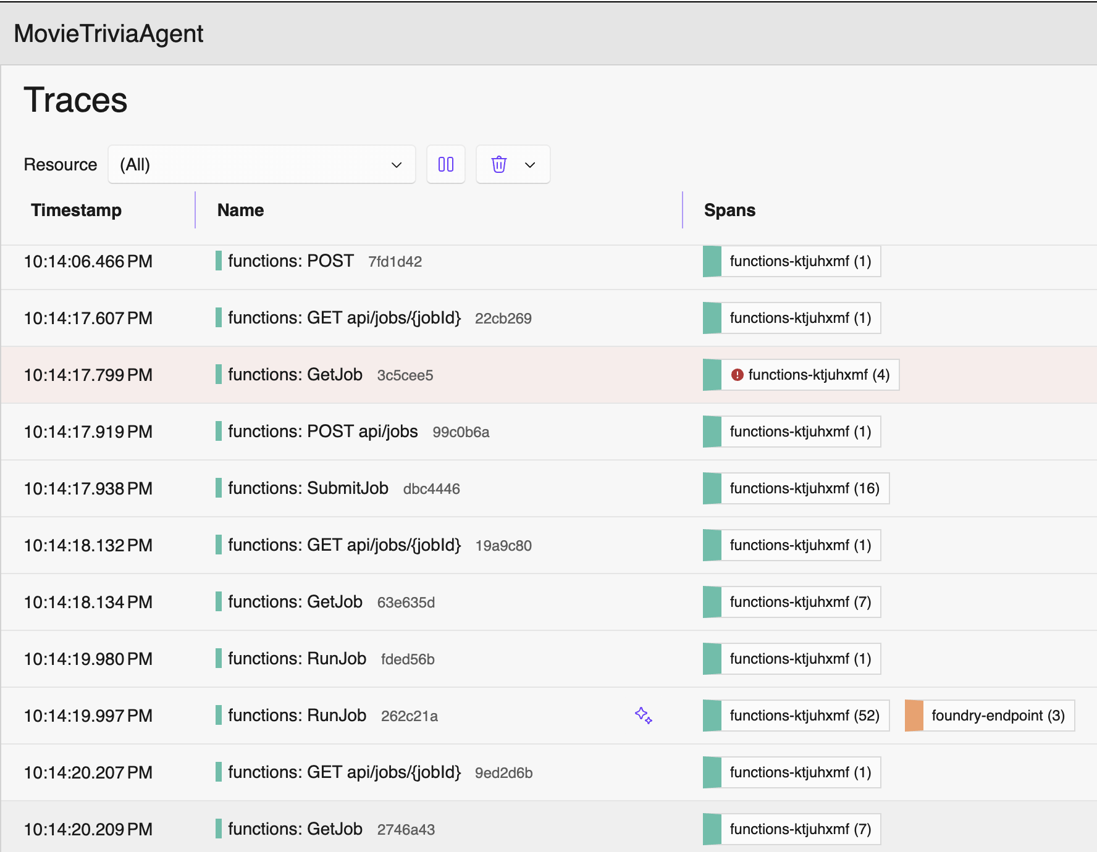The width and height of the screenshot is (1097, 852).
Task: Click the red error icon in GetJob 3c5cee5 spans
Action: pyautogui.click(x=737, y=375)
